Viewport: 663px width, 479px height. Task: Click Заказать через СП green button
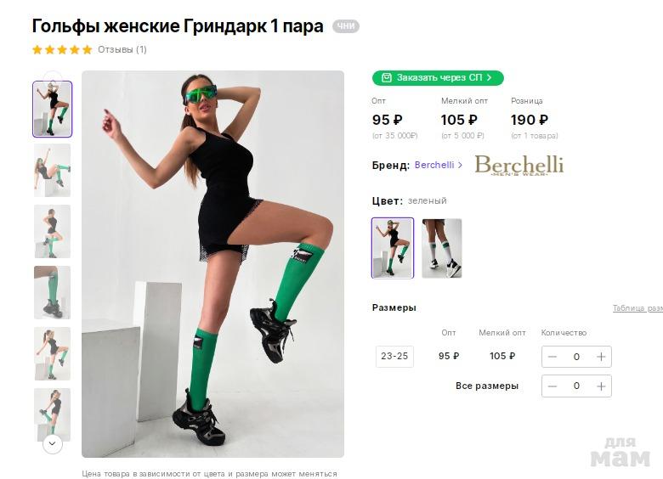tap(438, 78)
